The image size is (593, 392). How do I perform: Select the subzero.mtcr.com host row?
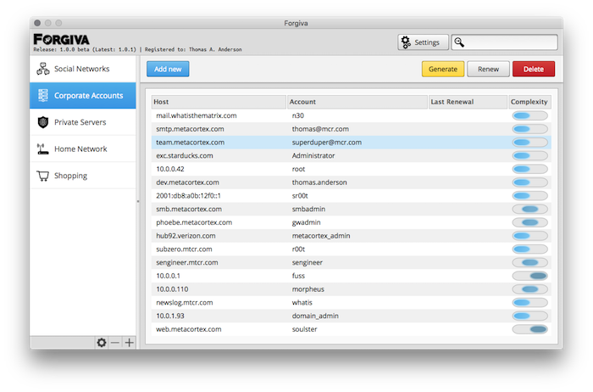(352, 249)
